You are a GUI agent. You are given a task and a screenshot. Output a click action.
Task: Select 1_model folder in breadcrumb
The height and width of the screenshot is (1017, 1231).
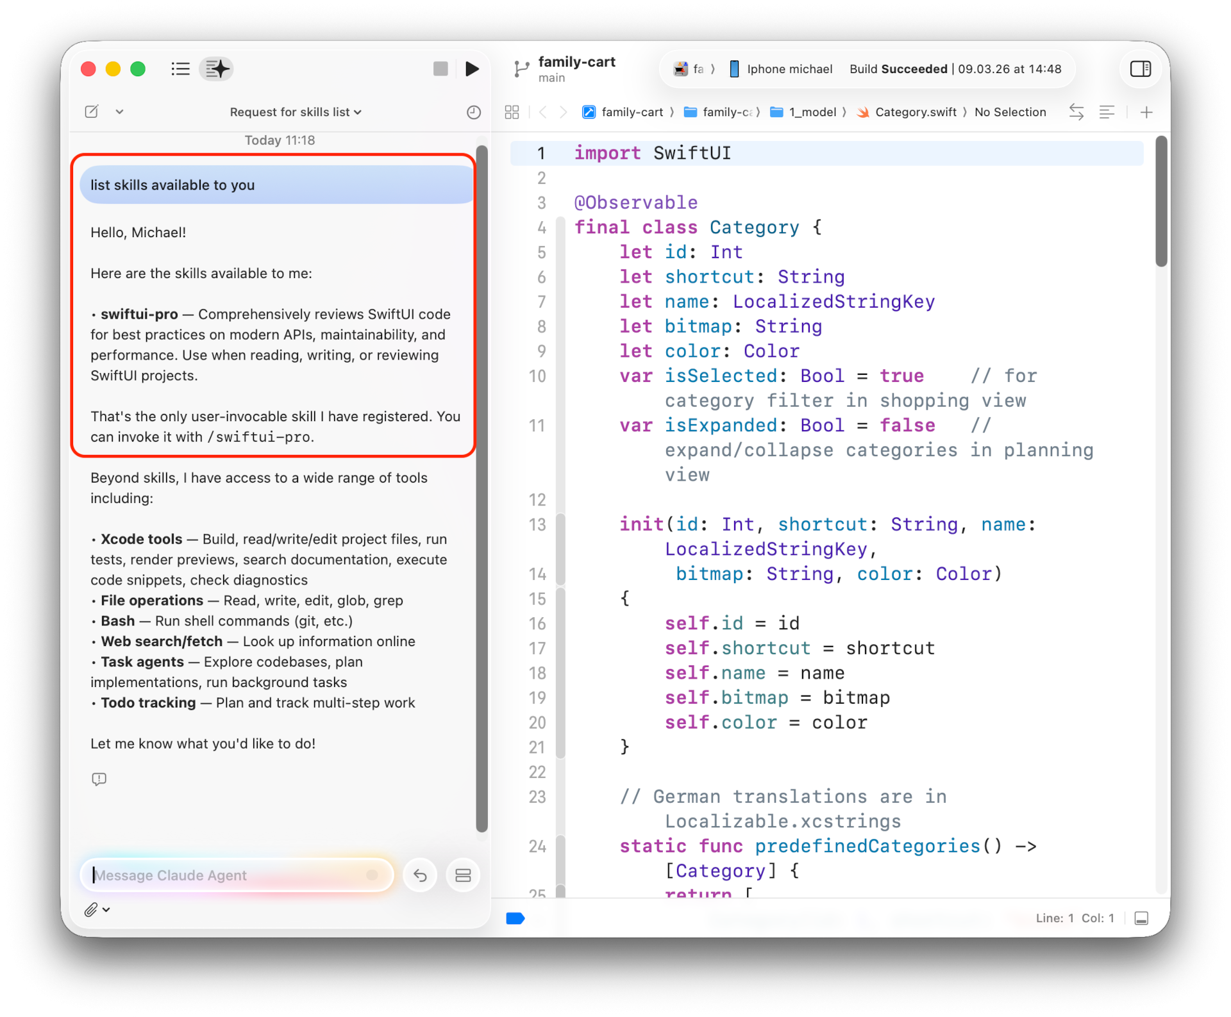pos(812,112)
